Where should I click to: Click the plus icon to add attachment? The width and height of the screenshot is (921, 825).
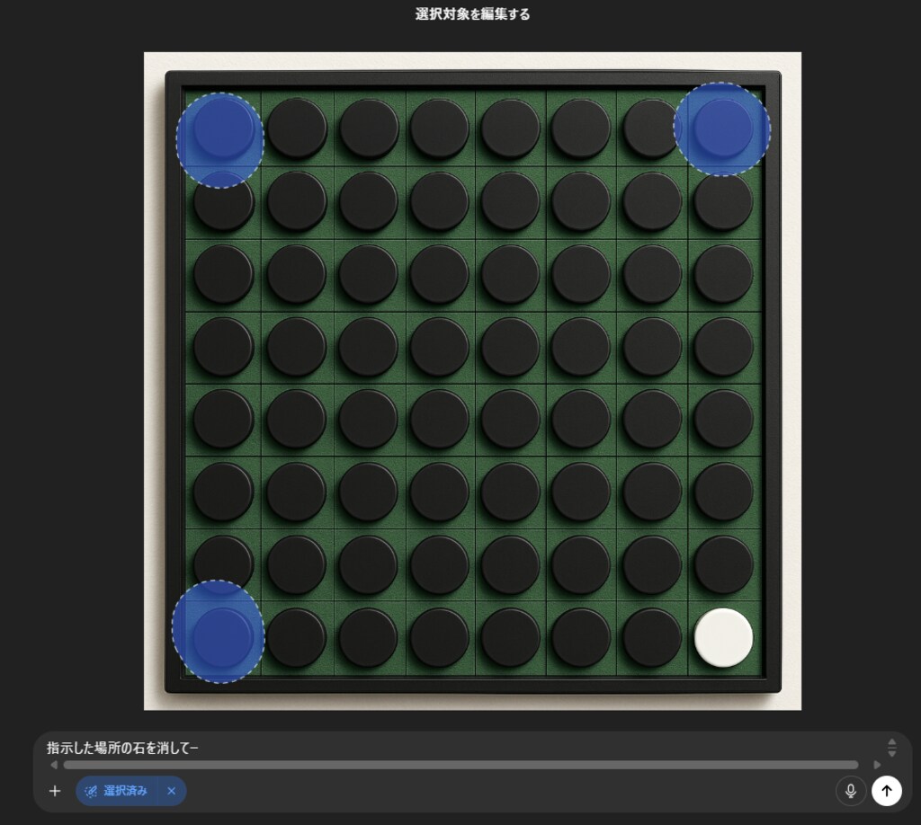pyautogui.click(x=55, y=791)
